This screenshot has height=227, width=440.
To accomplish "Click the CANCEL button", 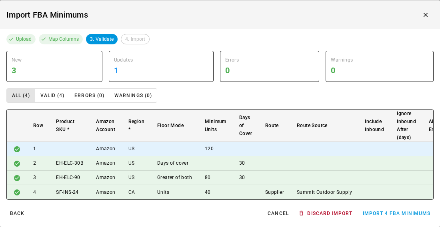I will pyautogui.click(x=278, y=213).
